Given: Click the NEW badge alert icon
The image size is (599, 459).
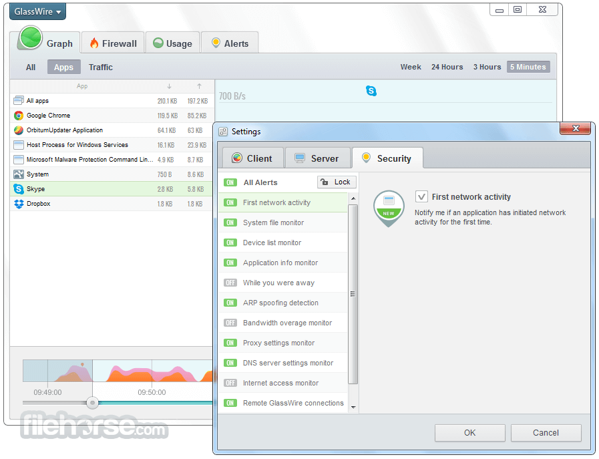Looking at the screenshot, I should (x=389, y=208).
